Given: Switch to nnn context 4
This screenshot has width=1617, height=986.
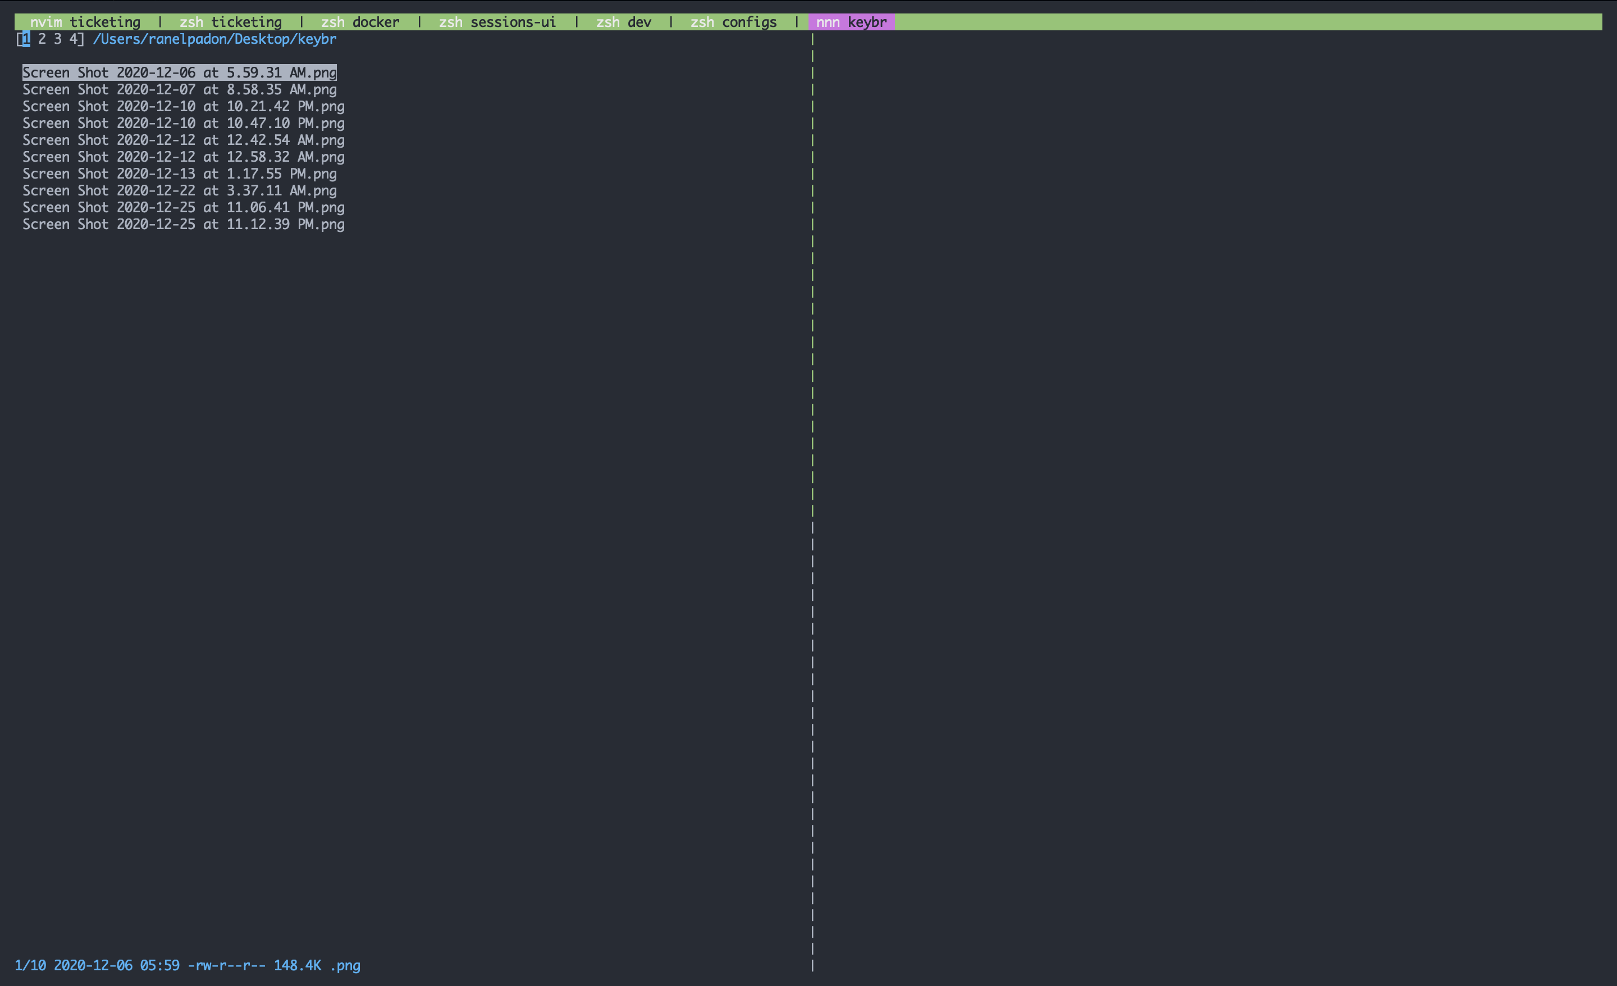Looking at the screenshot, I should click(x=71, y=39).
